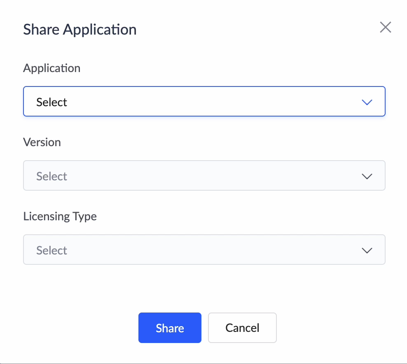Image resolution: width=407 pixels, height=364 pixels.
Task: Open the Licensing Type select box
Action: pos(204,250)
